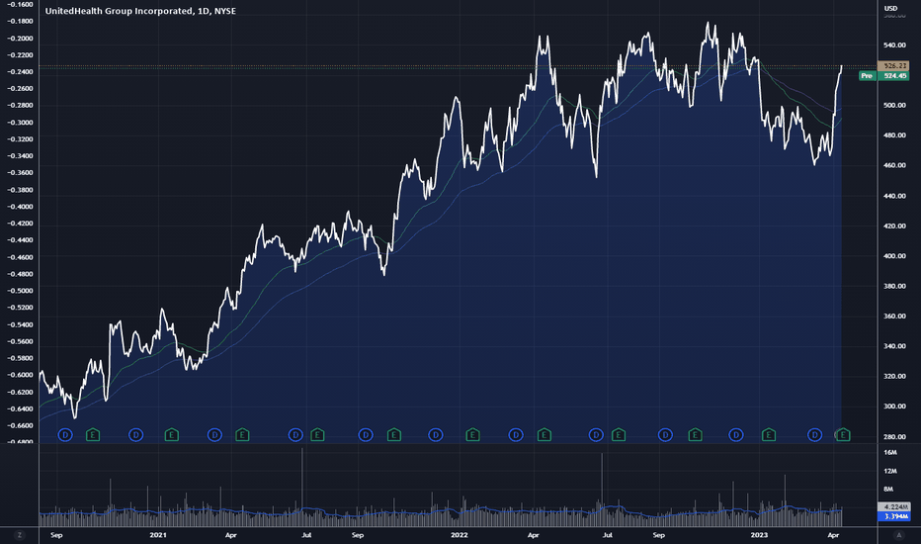921x544 pixels.
Task: Click the -0.3000 left axis label
Action: click(x=20, y=123)
